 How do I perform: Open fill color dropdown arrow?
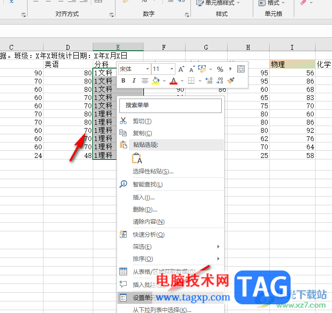164,81
